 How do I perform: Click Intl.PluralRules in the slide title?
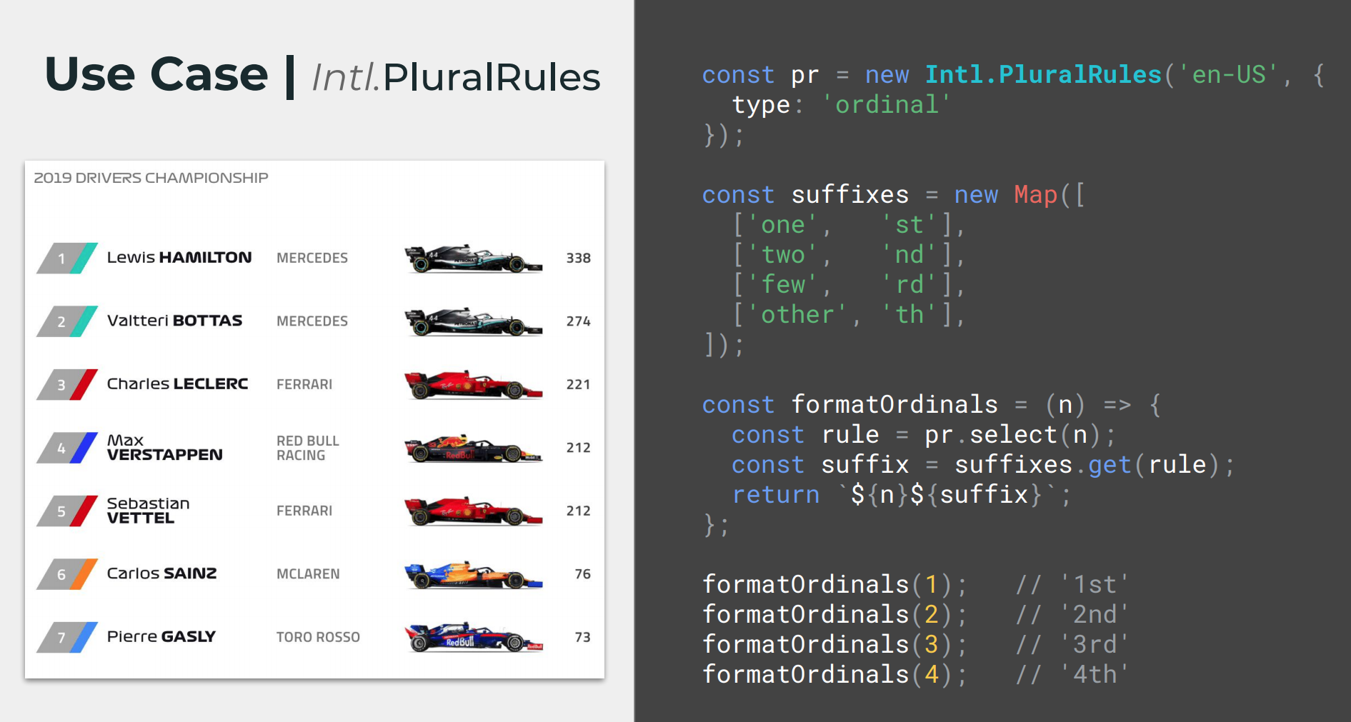click(x=457, y=77)
